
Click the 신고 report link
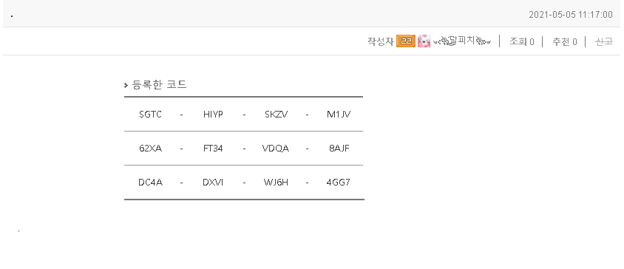point(604,41)
